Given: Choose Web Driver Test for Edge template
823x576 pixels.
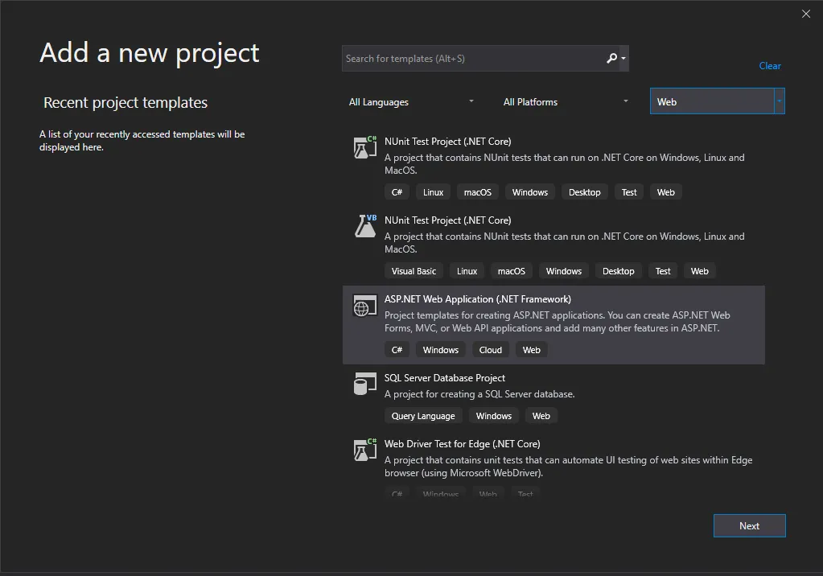Looking at the screenshot, I should click(x=462, y=444).
